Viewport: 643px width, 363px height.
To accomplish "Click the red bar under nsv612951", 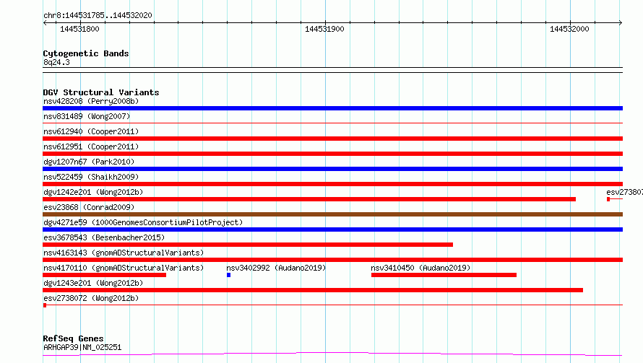I will (x=332, y=154).
